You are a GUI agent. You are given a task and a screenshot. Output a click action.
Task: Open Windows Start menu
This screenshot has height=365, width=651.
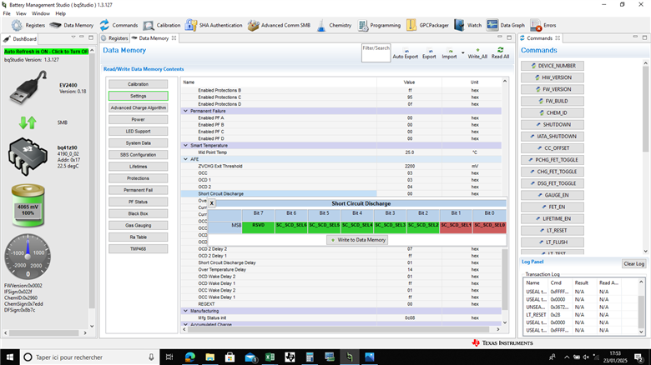(10, 357)
